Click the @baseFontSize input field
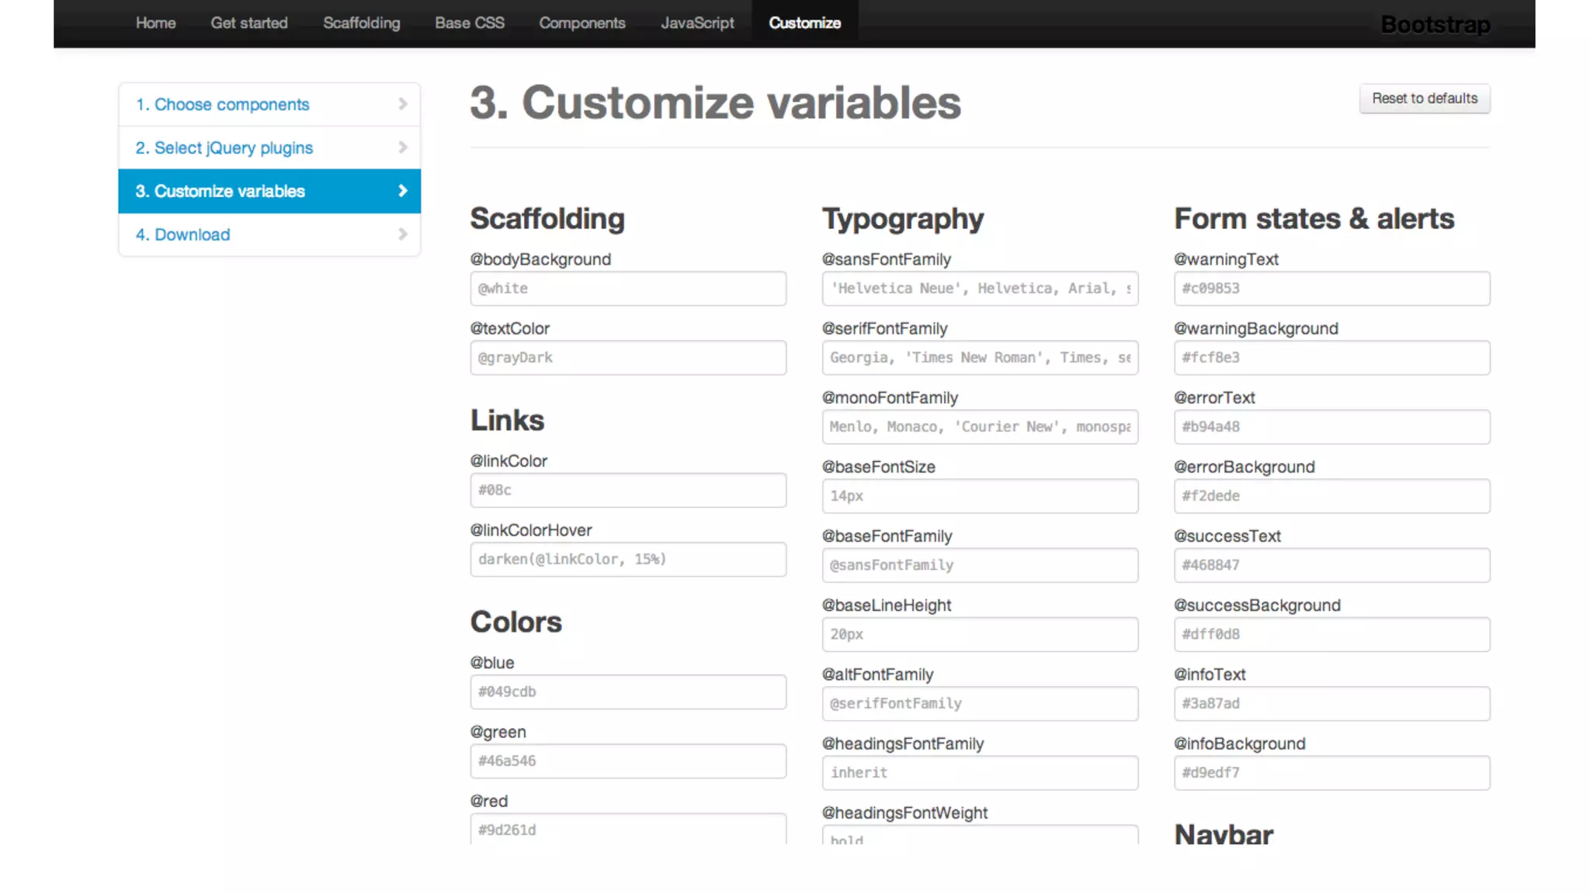This screenshot has height=894, width=1590. point(980,496)
